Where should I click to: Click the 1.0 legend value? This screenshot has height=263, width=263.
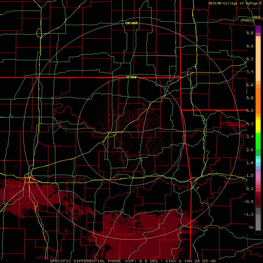coord(250,176)
